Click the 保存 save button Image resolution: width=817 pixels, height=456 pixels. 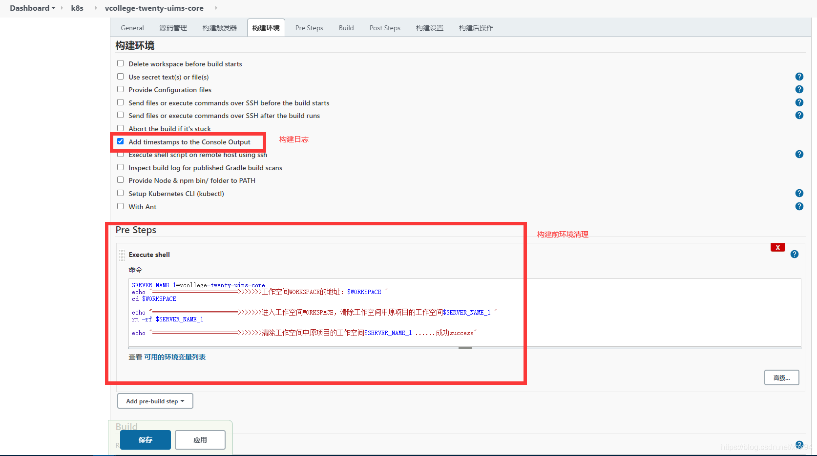pyautogui.click(x=146, y=440)
